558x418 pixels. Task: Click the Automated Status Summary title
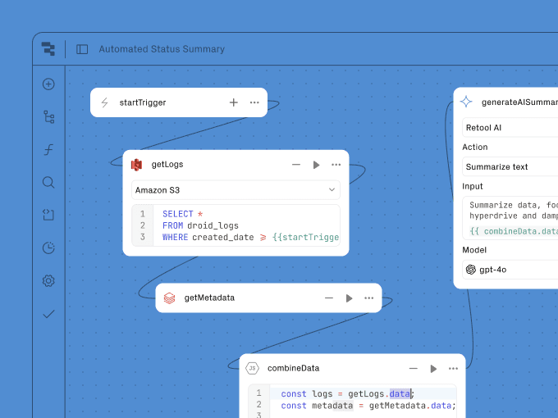click(x=162, y=49)
